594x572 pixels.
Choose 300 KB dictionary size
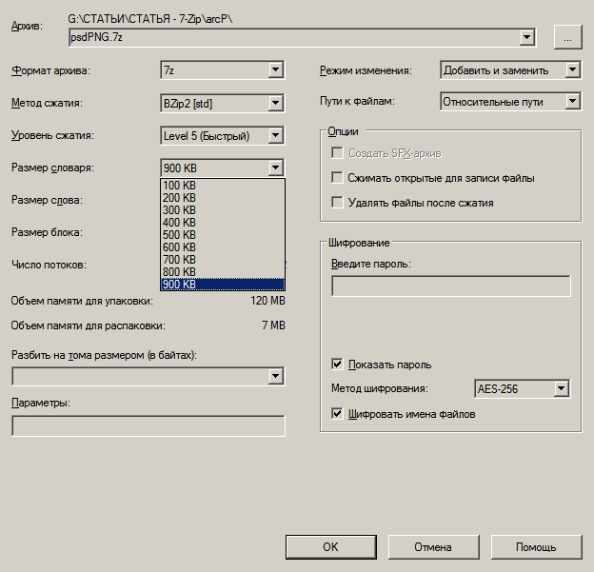click(223, 210)
